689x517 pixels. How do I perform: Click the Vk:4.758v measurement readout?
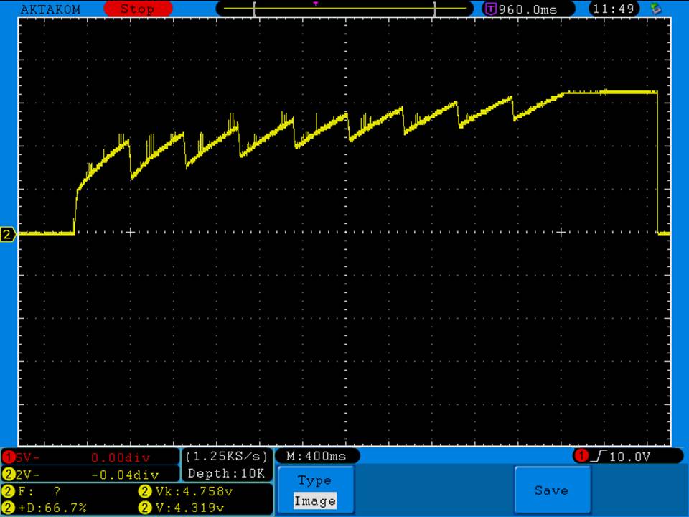click(x=203, y=492)
